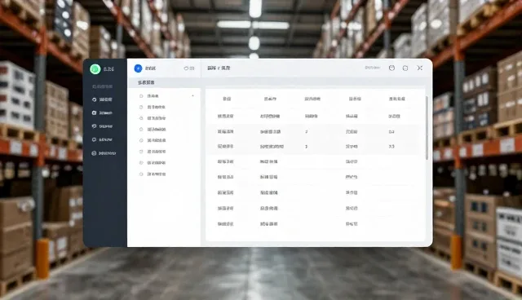Close the floating window with the X
The height and width of the screenshot is (300, 522).
pos(420,68)
